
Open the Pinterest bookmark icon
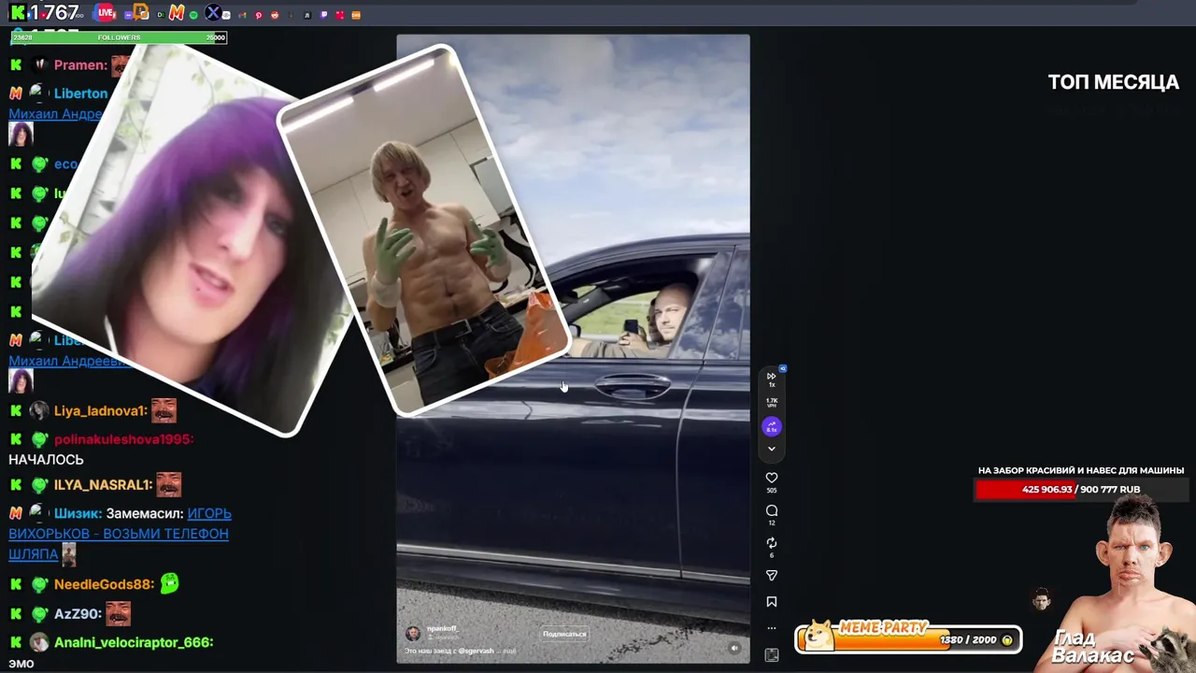click(259, 15)
